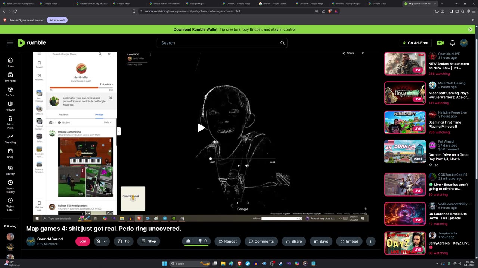Open Windows Start menu
Screen dimensions: 478x268
click(164, 264)
